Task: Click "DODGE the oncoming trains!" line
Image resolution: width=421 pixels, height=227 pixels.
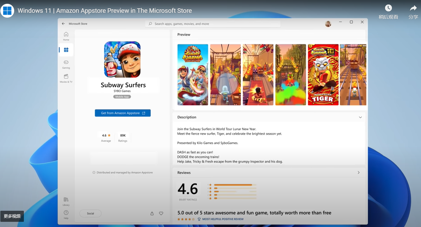Action: point(198,157)
